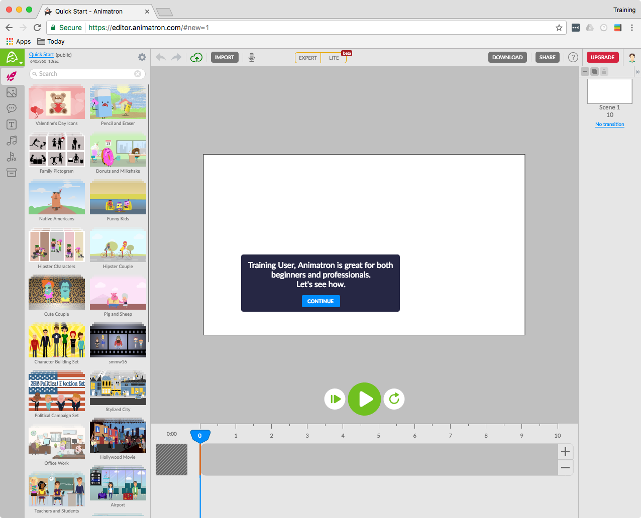The image size is (641, 518).
Task: Switch editor to EXPERT mode
Action: click(x=307, y=58)
